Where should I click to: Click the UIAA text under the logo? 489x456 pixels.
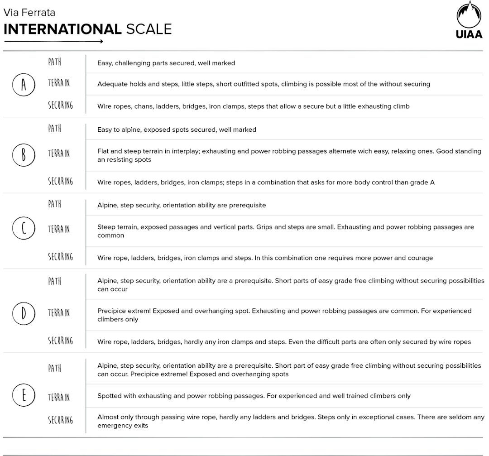point(469,35)
